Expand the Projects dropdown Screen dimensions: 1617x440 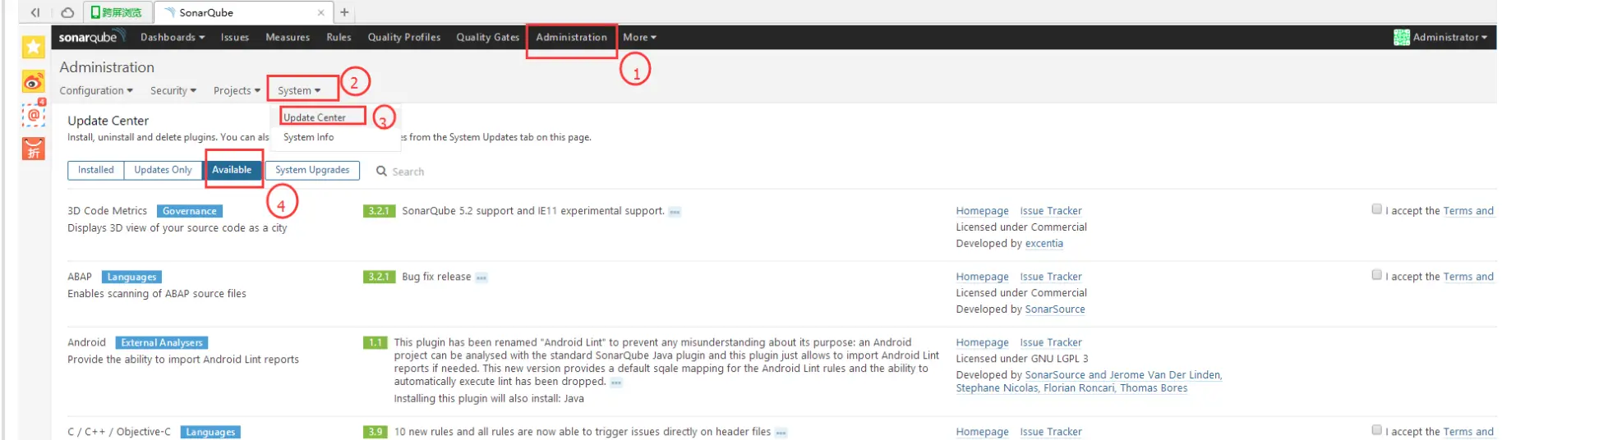click(x=237, y=90)
